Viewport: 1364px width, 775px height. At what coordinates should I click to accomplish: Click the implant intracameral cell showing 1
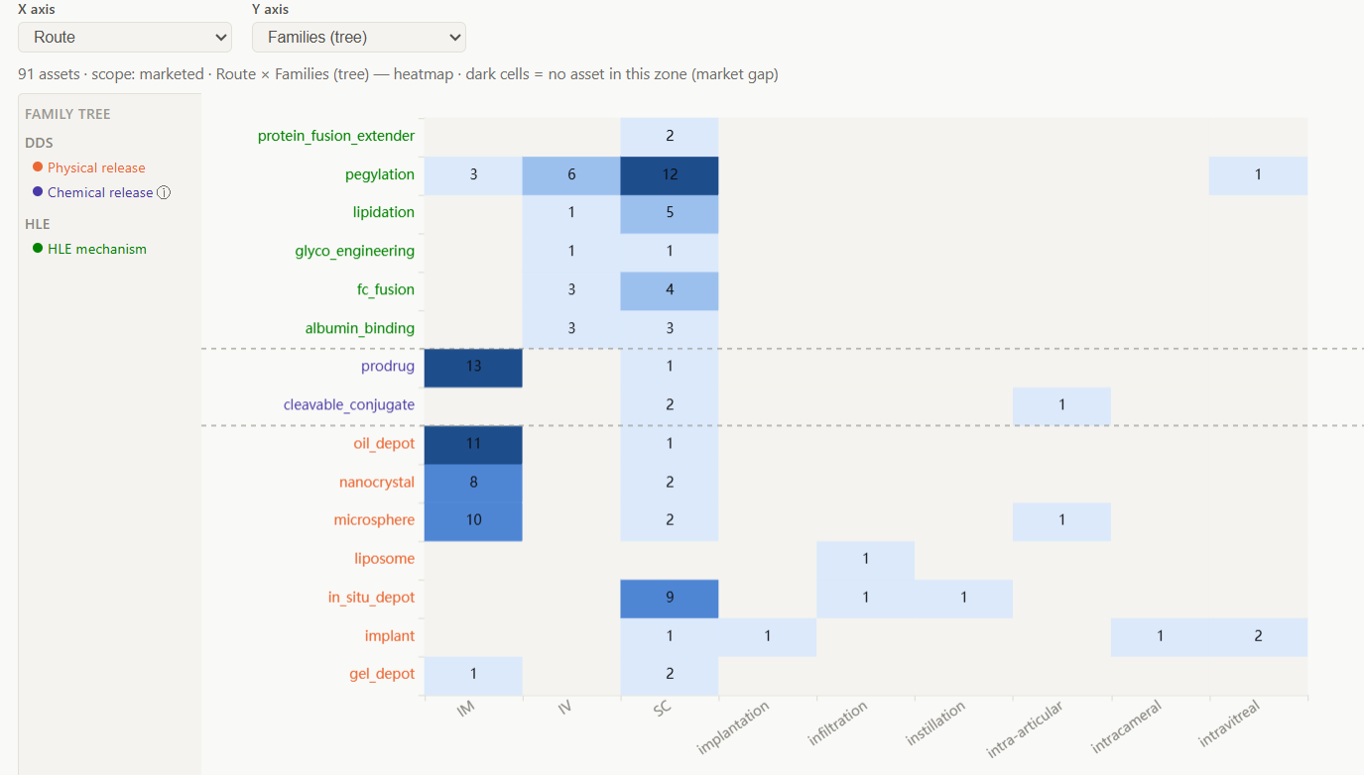click(1160, 637)
